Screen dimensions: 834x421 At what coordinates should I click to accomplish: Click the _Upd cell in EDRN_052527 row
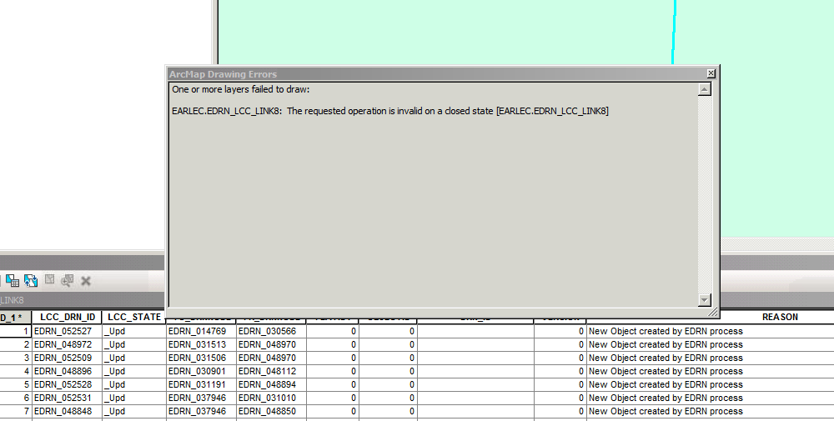pyautogui.click(x=134, y=331)
